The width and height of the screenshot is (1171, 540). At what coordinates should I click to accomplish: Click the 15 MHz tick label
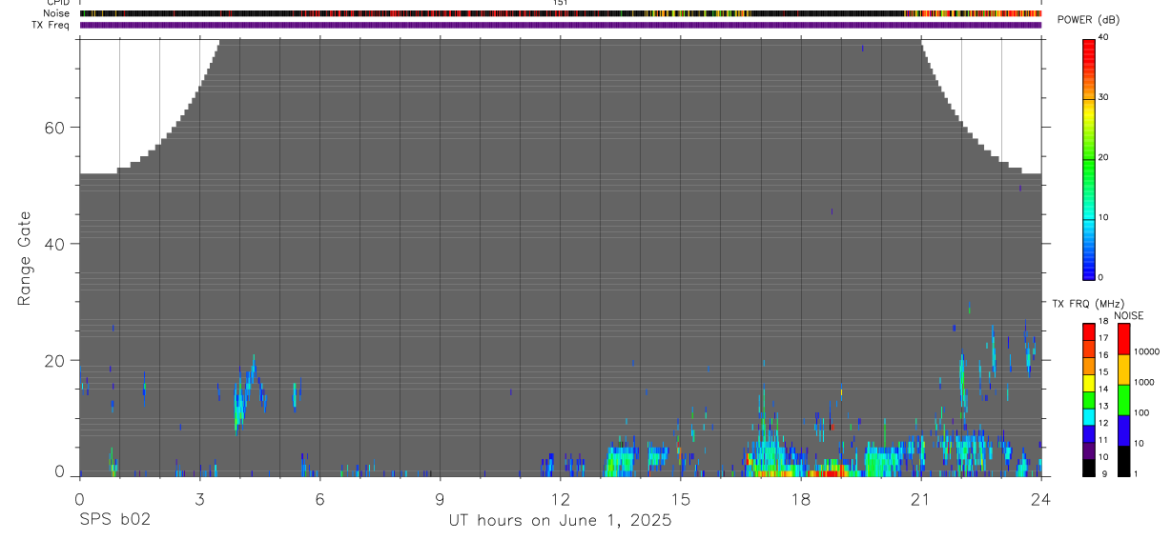(1103, 372)
